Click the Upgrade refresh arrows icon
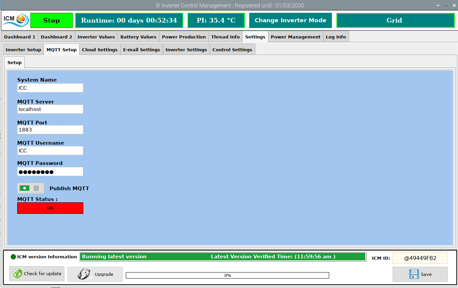The height and width of the screenshot is (288, 458). pyautogui.click(x=83, y=274)
